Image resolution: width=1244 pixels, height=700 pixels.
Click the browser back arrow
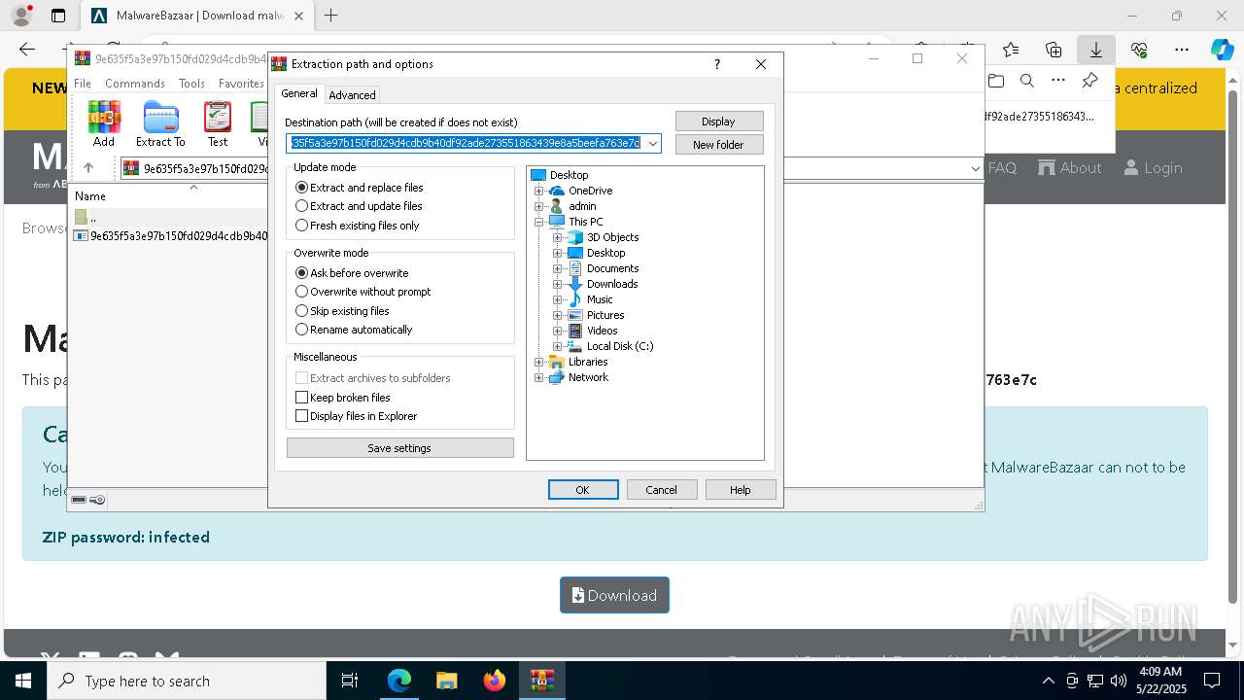tap(27, 50)
